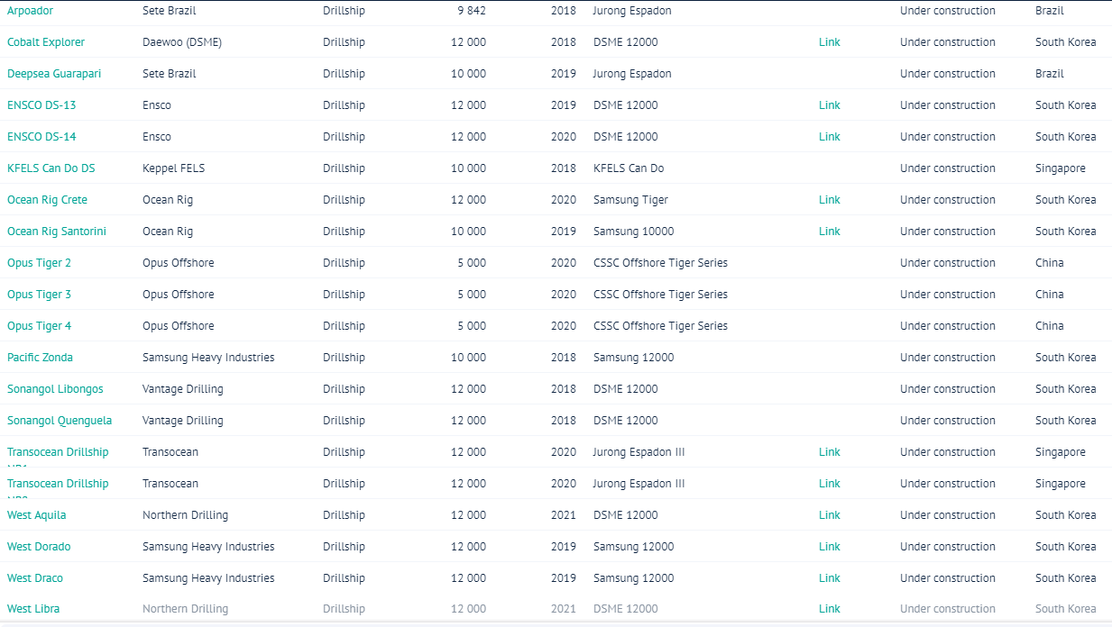Open Ocean Rig Crete entry
Image resolution: width=1112 pixels, height=627 pixels.
click(47, 200)
